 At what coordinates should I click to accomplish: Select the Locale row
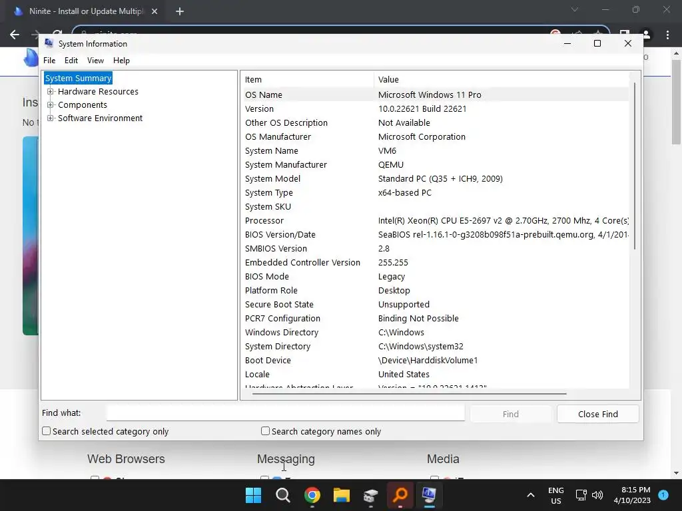[x=436, y=374]
